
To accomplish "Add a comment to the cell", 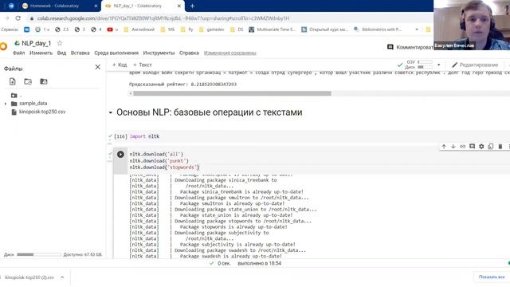I will point(472,147).
